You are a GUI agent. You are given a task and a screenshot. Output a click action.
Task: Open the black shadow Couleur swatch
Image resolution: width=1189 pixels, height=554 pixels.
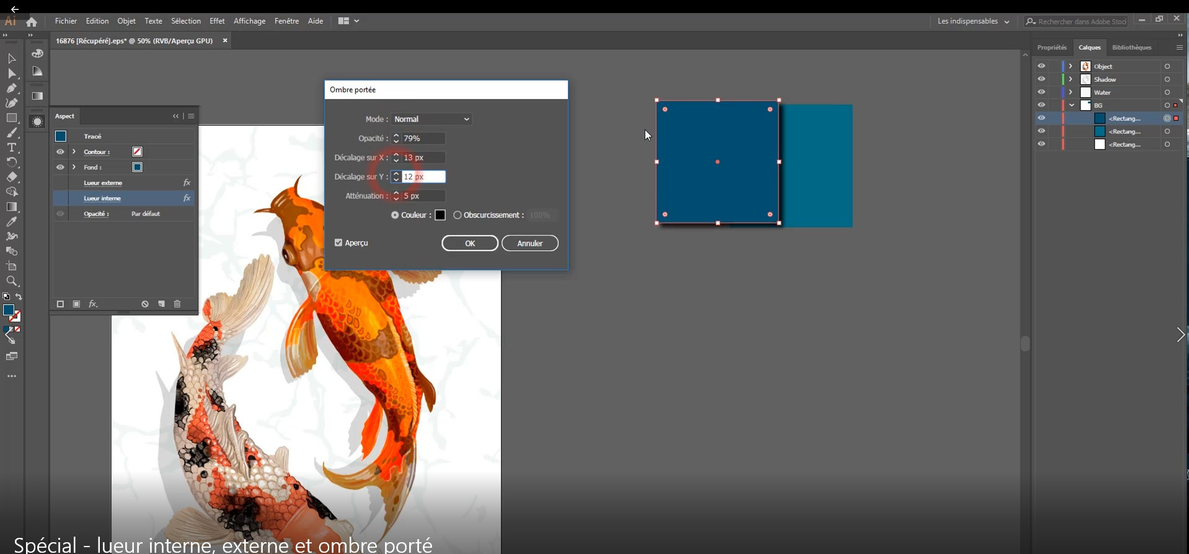[440, 215]
